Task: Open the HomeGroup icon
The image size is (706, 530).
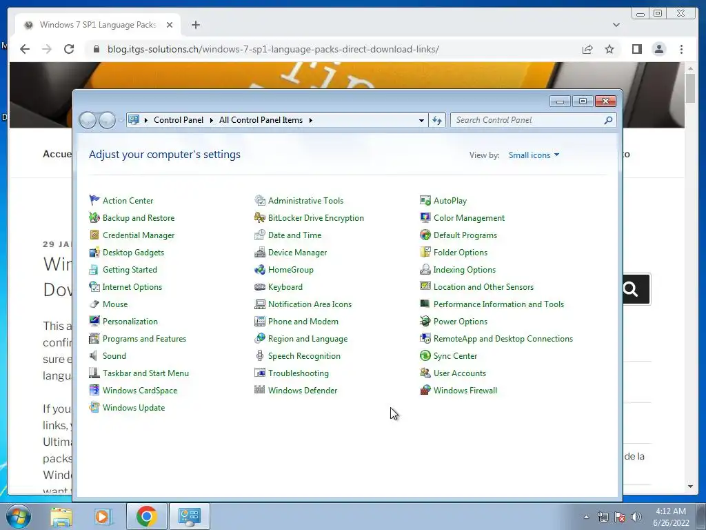Action: click(x=260, y=270)
